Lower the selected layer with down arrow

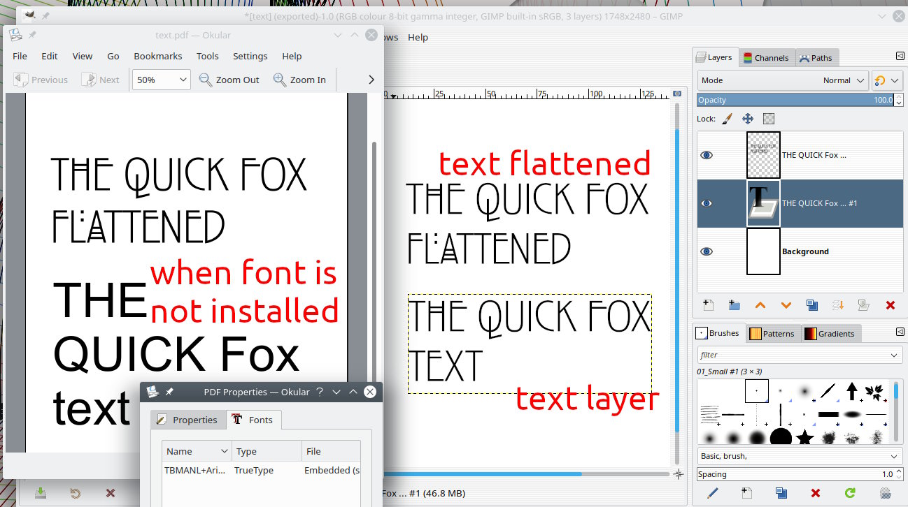[x=786, y=305]
